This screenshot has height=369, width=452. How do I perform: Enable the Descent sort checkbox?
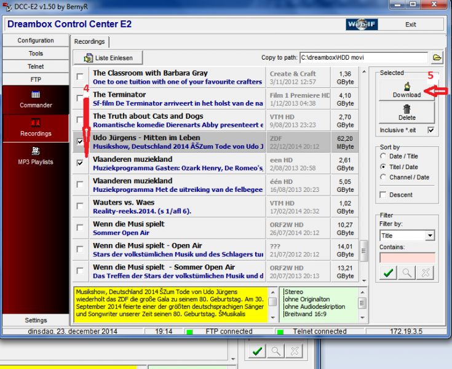(384, 195)
